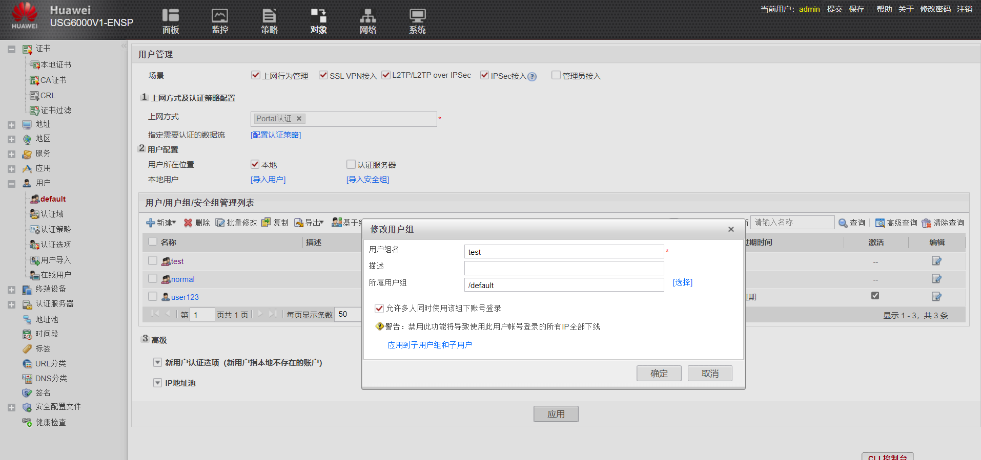Remove the Portal认证 tag via its x

[299, 118]
